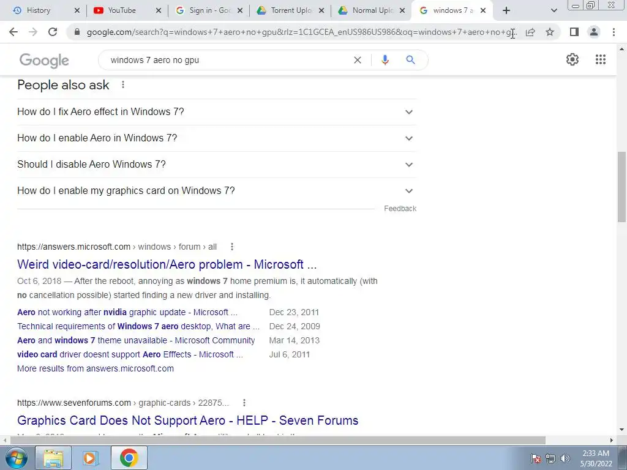Open the Chrome profile menu
The height and width of the screenshot is (470, 627).
pos(594,32)
